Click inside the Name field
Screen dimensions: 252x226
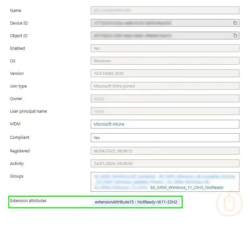pos(165,10)
